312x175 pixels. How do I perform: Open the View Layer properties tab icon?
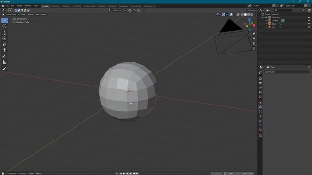(260, 87)
